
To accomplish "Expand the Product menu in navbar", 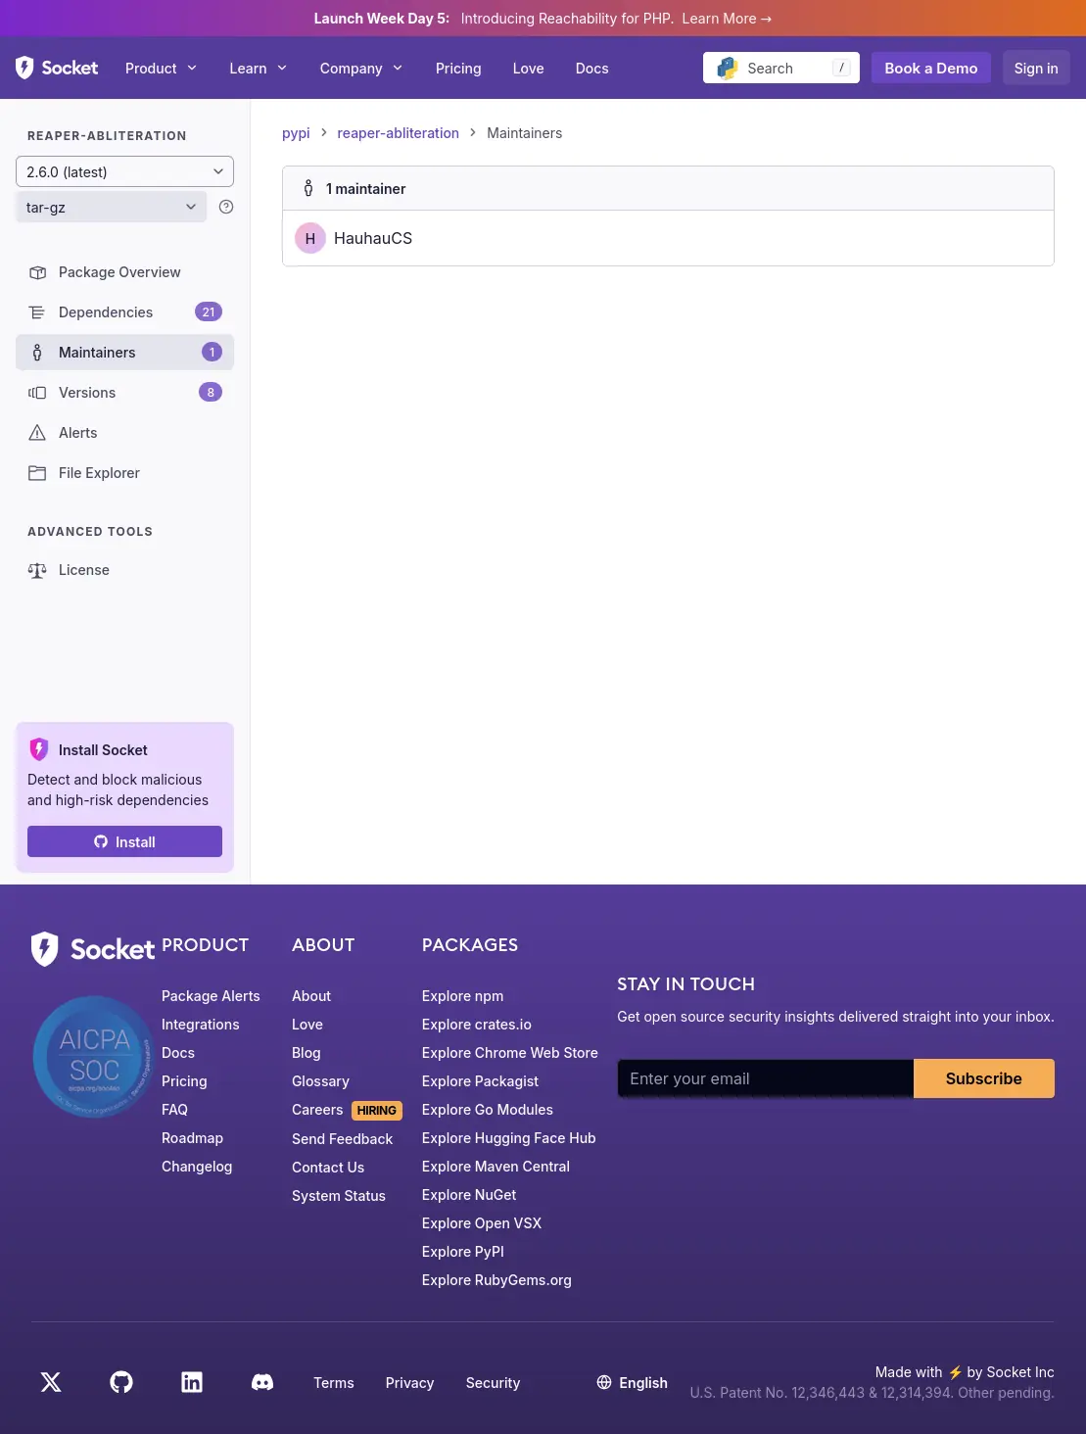I will tap(161, 68).
